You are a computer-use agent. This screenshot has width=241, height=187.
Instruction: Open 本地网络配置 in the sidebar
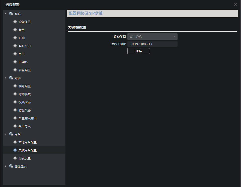pyautogui.click(x=27, y=142)
